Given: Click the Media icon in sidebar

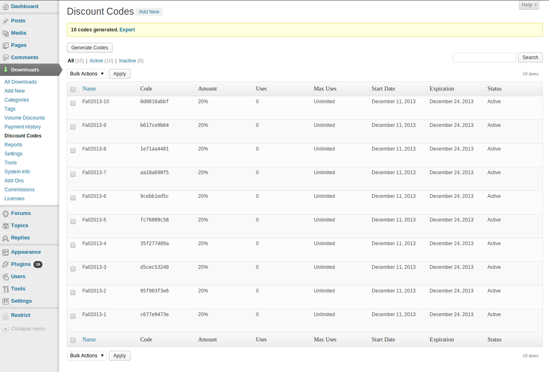Looking at the screenshot, I should (6, 33).
